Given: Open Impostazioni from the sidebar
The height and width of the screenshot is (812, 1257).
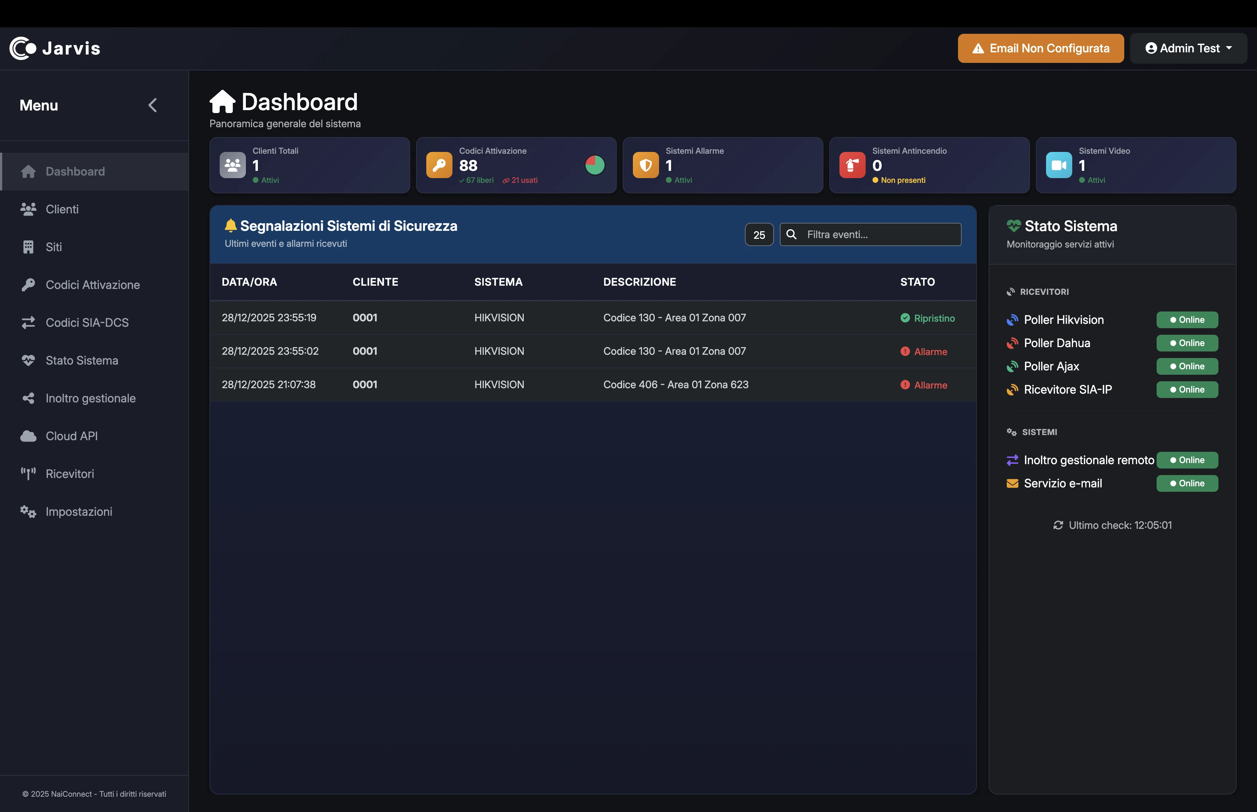Looking at the screenshot, I should (x=79, y=512).
